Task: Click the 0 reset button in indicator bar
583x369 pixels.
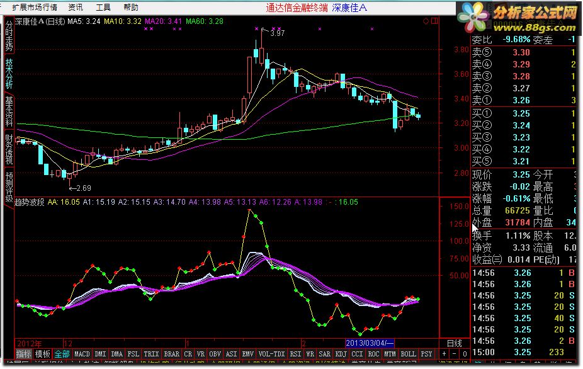Action: [x=465, y=354]
